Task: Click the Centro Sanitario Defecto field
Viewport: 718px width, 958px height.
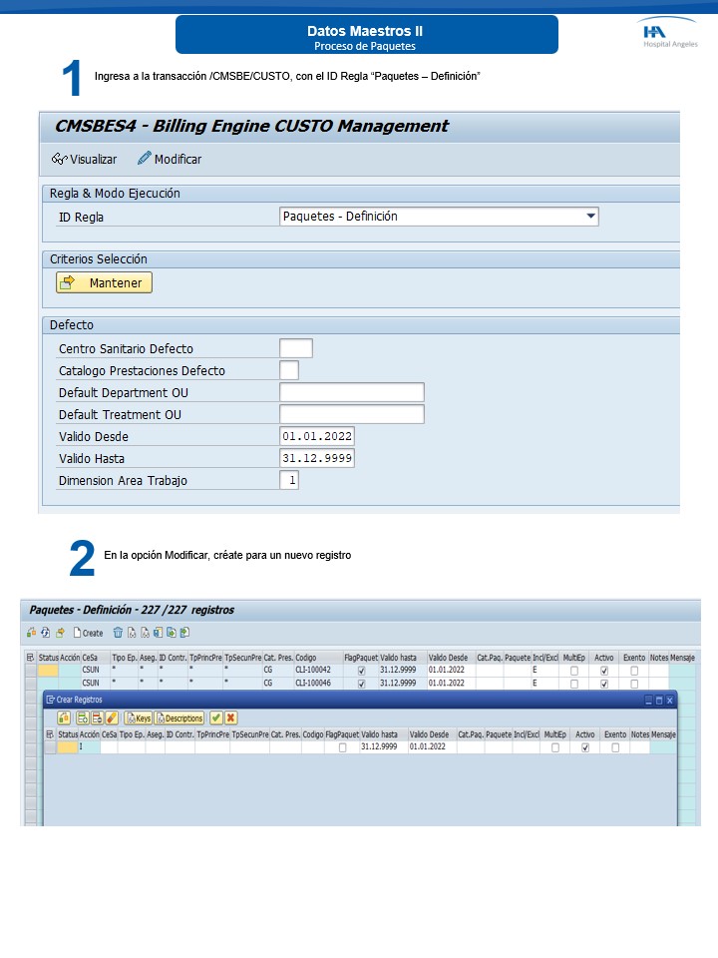Action: click(295, 348)
